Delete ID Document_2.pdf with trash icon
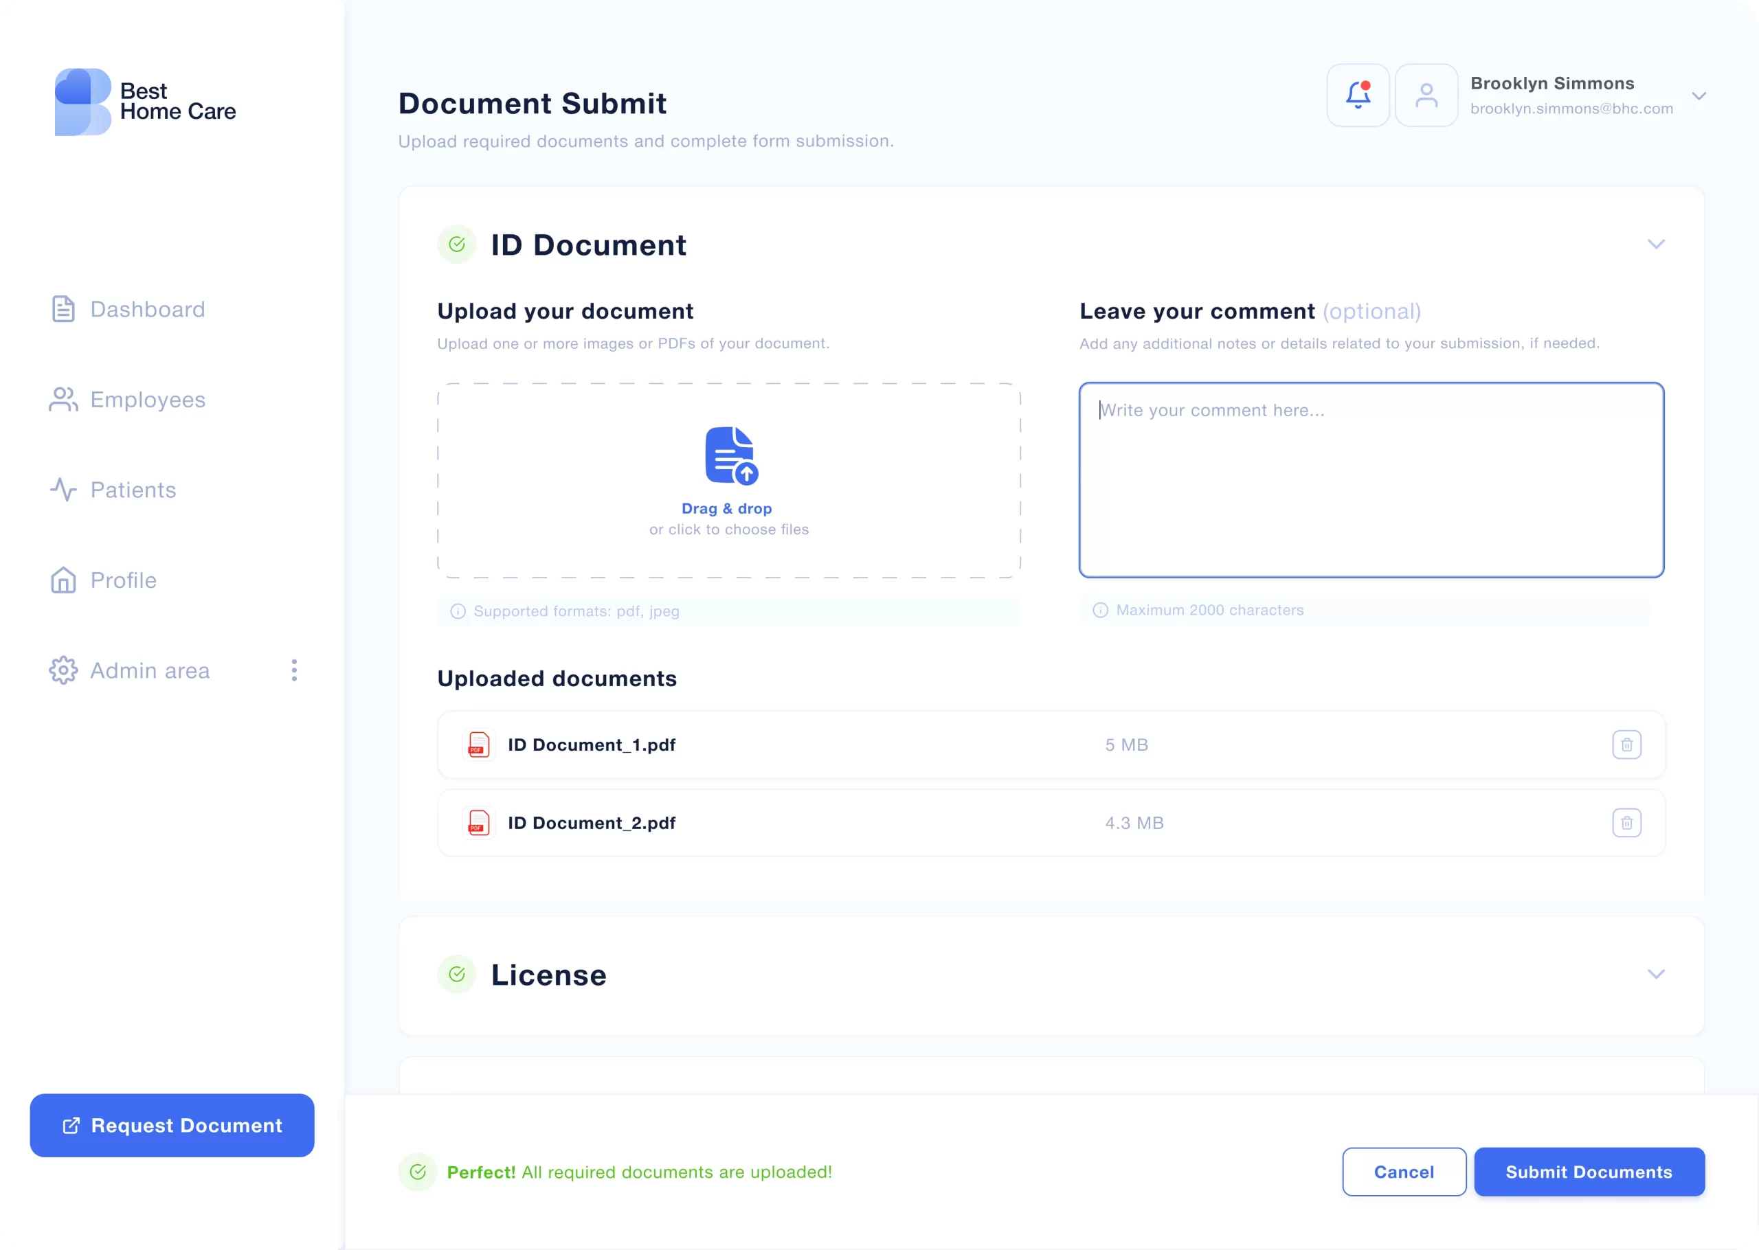Viewport: 1759px width, 1250px height. (x=1626, y=823)
